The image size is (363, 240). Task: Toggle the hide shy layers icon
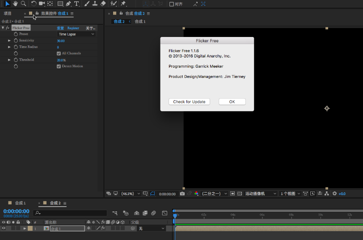(x=137, y=213)
